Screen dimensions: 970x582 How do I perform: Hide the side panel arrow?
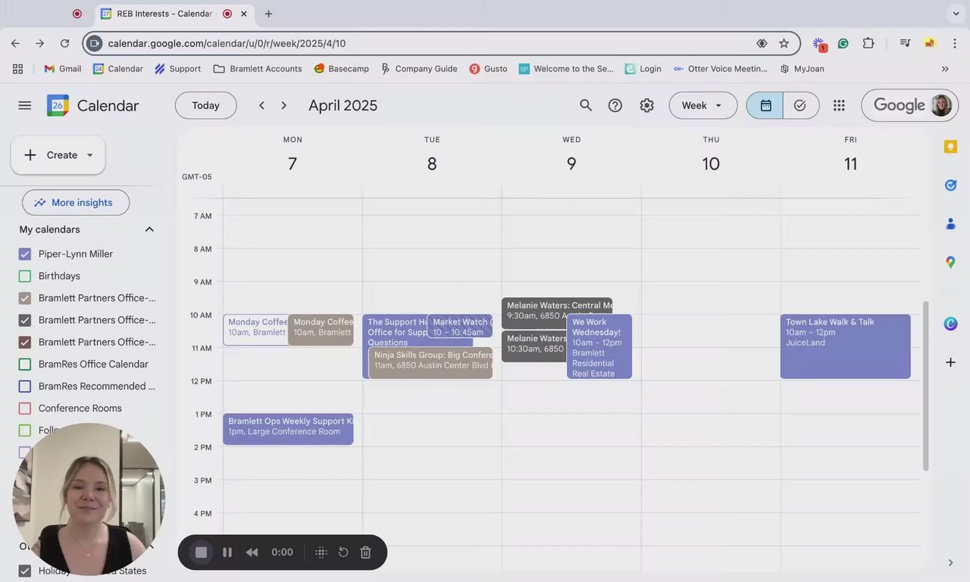click(x=950, y=562)
